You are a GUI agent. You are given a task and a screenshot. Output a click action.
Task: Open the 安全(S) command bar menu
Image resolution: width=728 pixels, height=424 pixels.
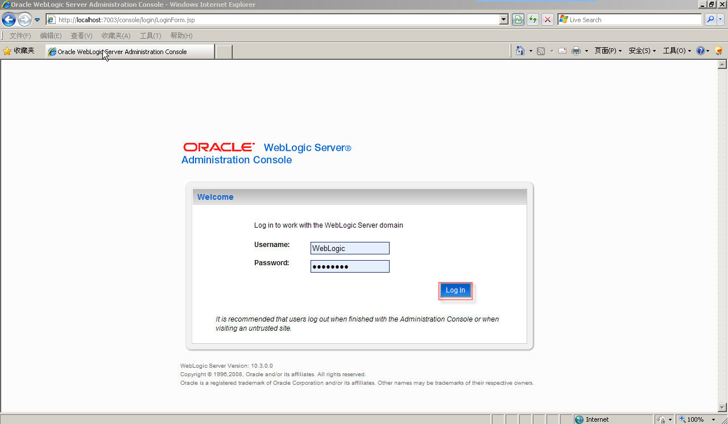(x=642, y=51)
